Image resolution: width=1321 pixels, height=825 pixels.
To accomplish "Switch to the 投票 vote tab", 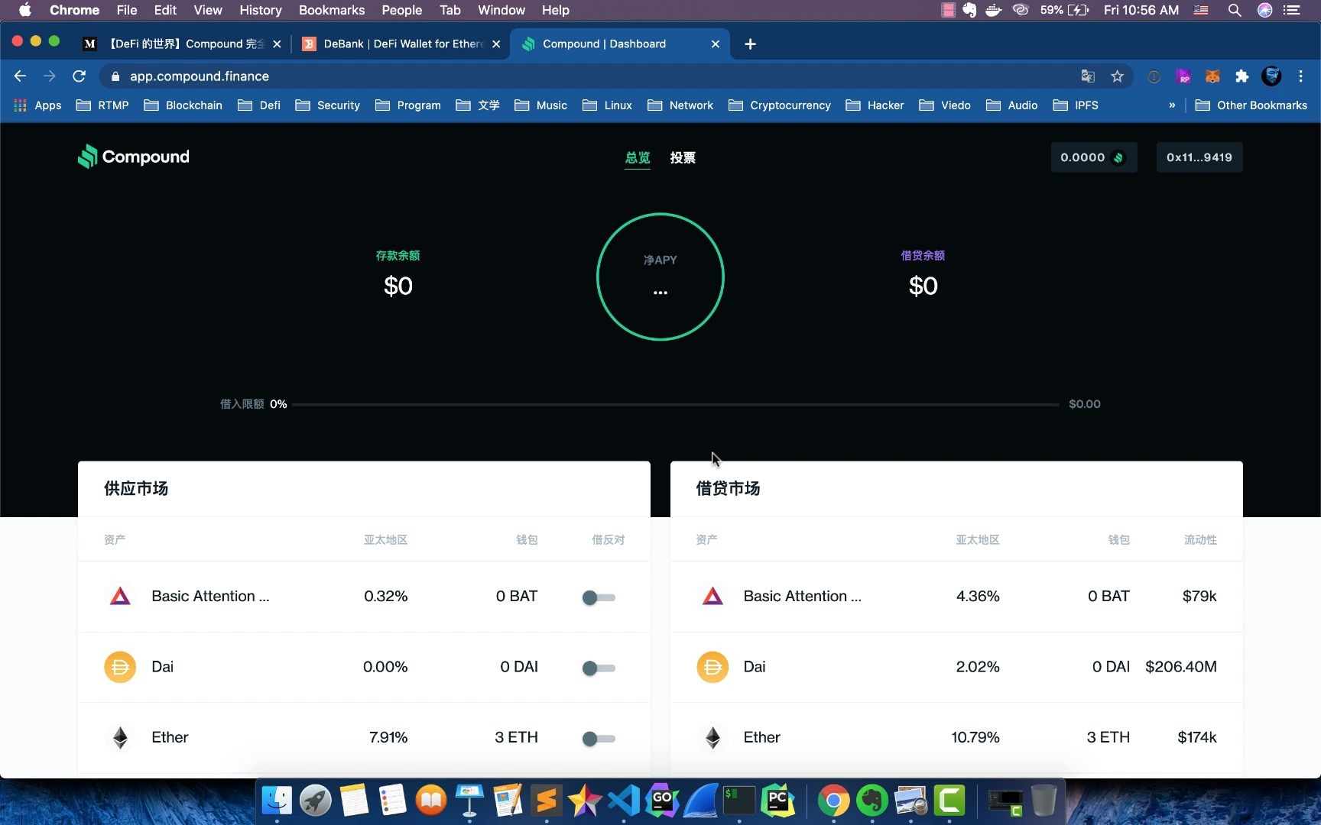I will pos(683,157).
